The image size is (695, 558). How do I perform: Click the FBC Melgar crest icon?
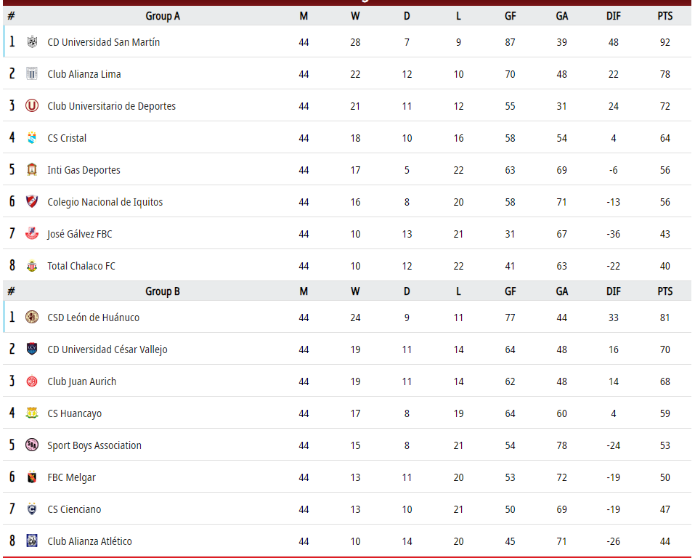32,477
